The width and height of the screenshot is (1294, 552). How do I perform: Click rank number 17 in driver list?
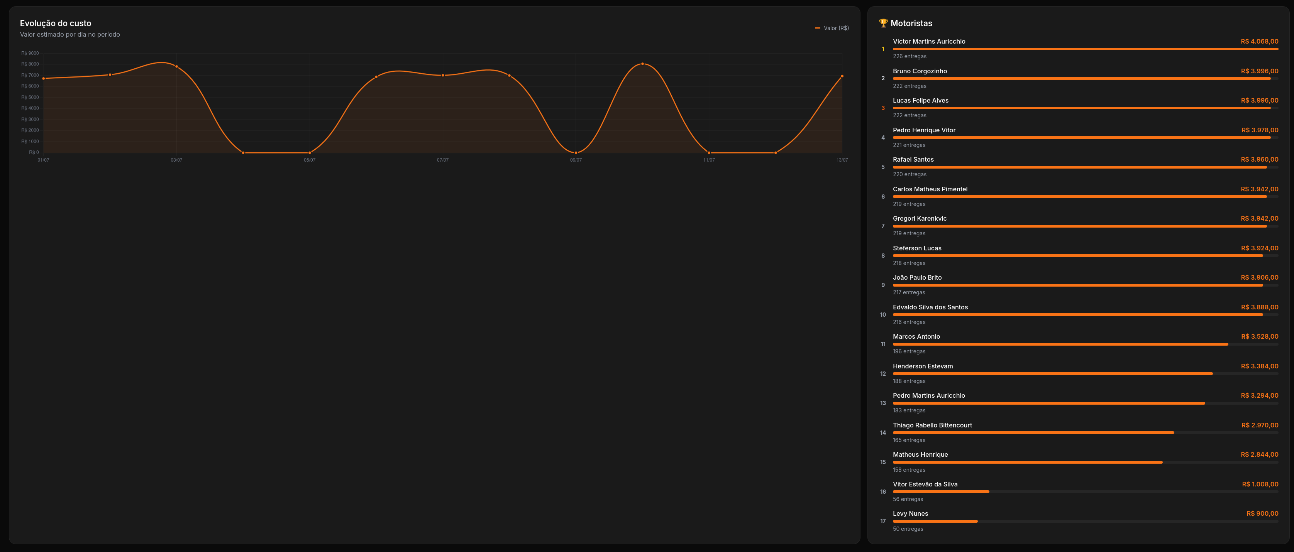click(x=883, y=522)
